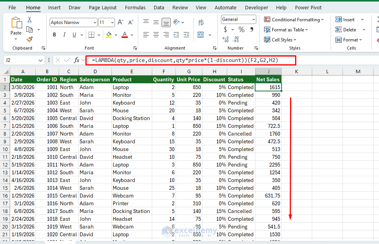
Task: Click the Delete cells button
Action: 346,30
